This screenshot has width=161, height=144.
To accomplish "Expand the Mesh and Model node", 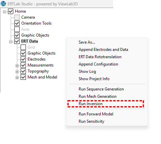I will pos(17,77).
